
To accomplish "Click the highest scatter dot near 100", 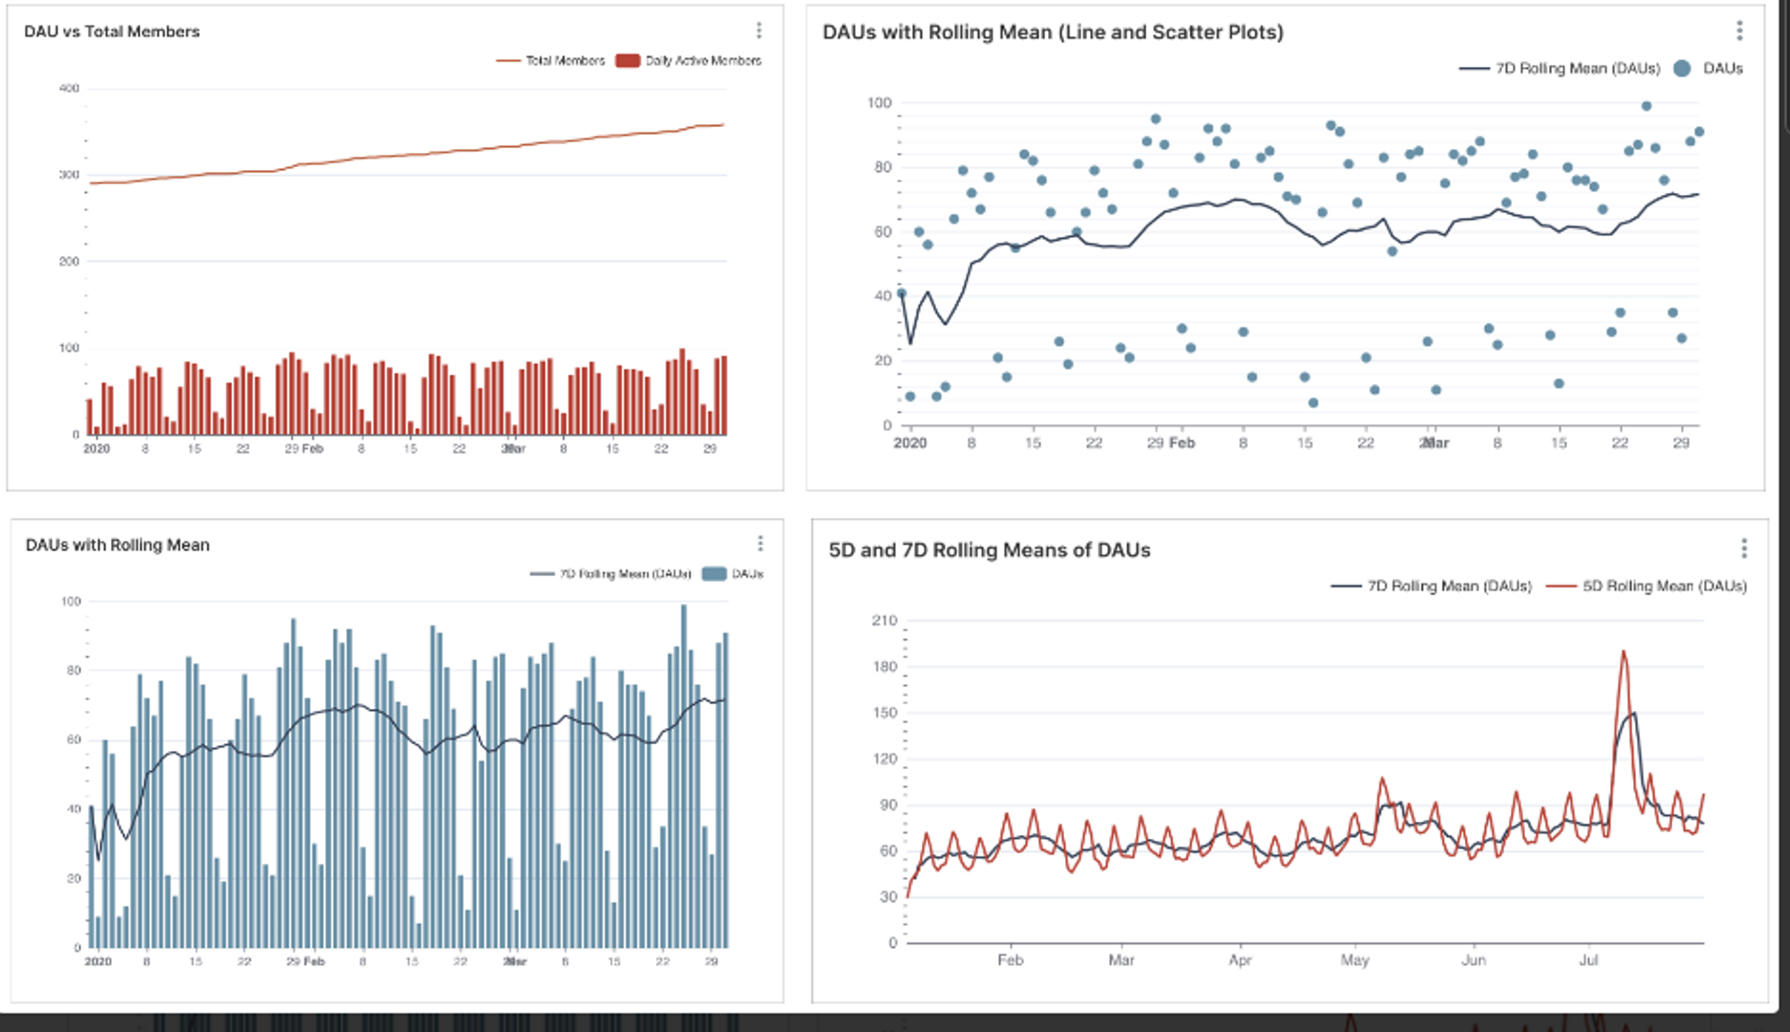I will coord(1646,106).
